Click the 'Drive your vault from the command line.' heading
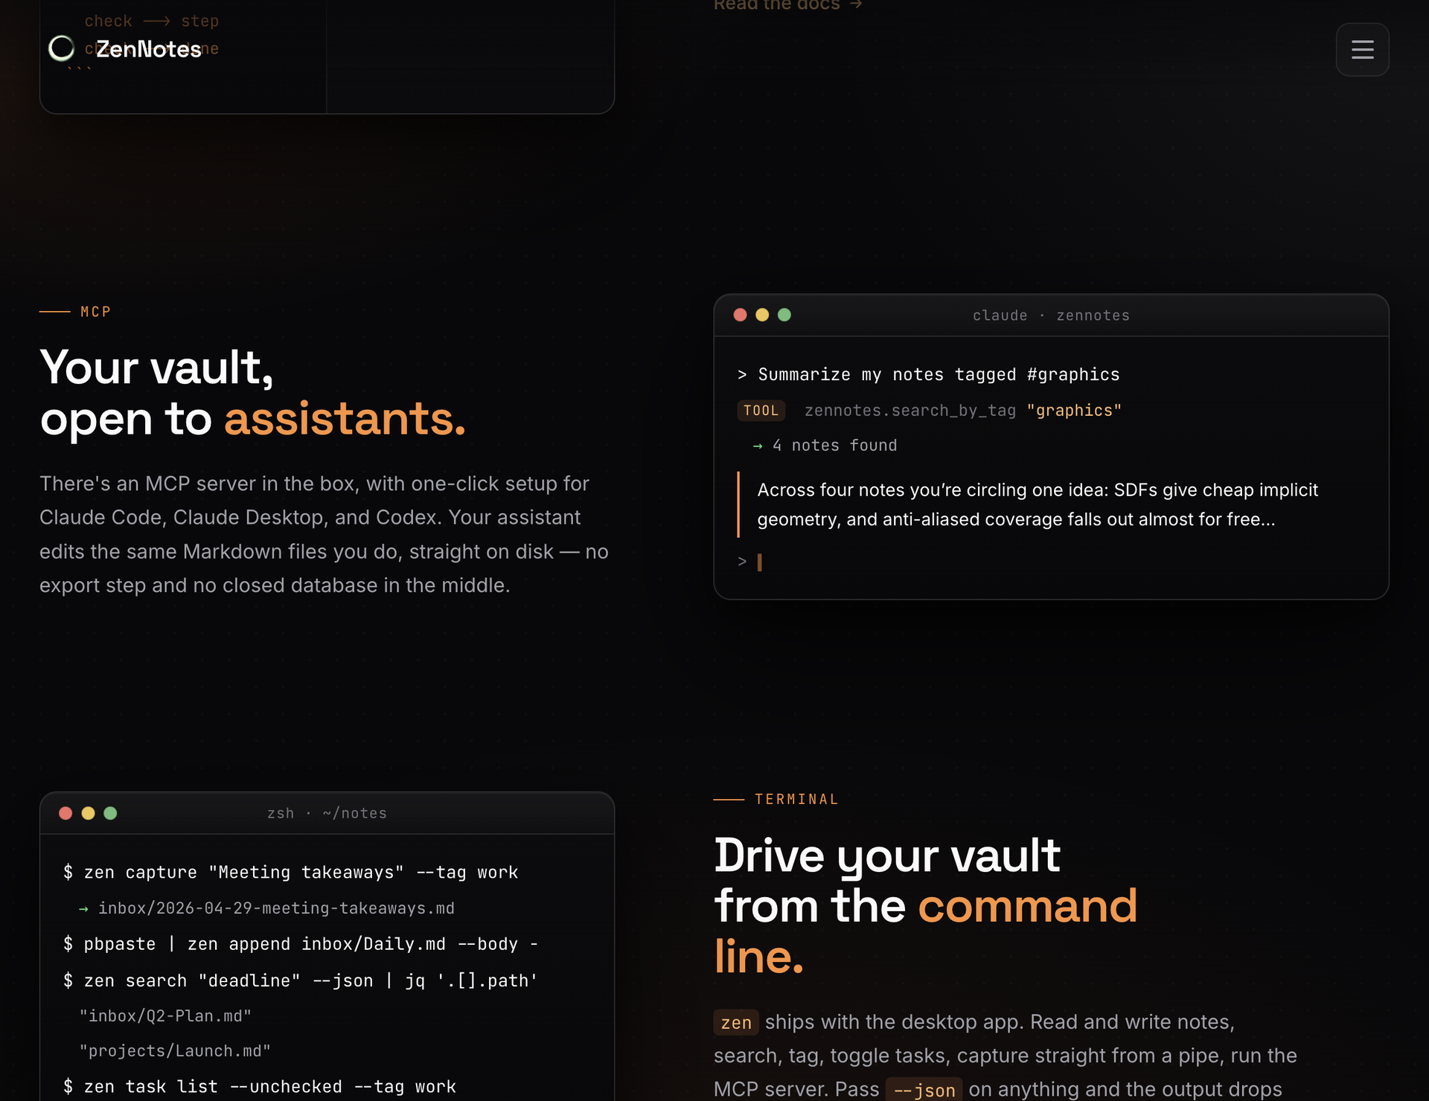Image resolution: width=1429 pixels, height=1101 pixels. click(x=925, y=905)
